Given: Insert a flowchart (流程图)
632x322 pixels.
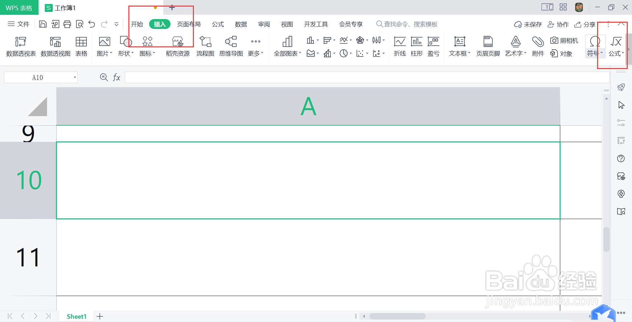Looking at the screenshot, I should 205,46.
